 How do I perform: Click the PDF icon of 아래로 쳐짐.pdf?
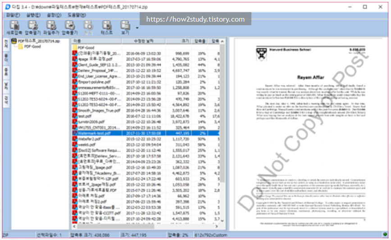click(75, 196)
